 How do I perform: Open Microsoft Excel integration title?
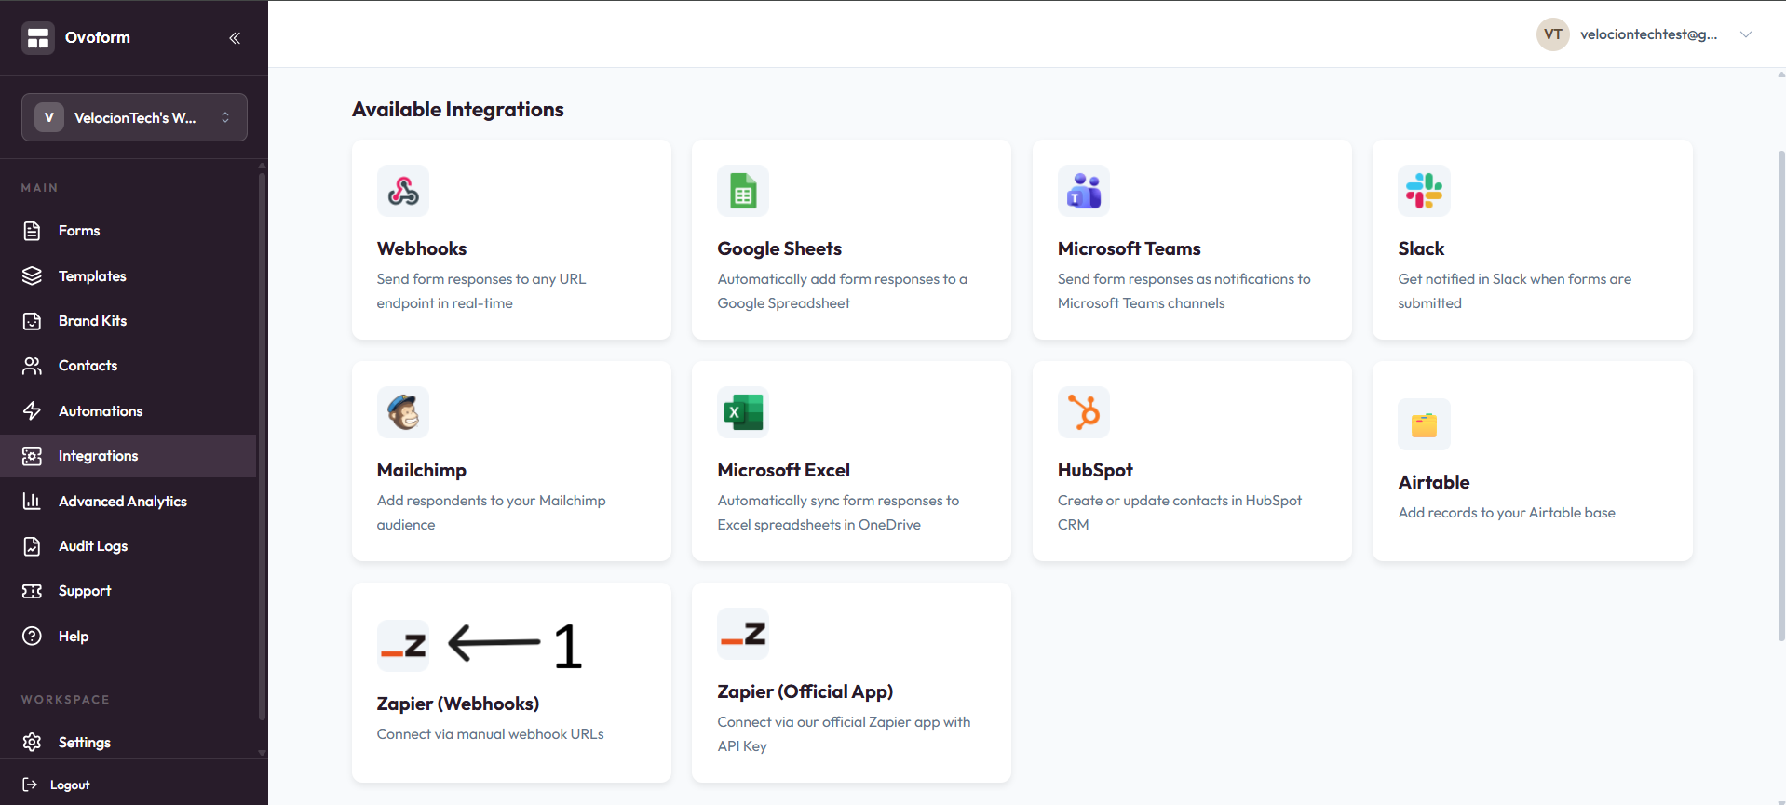[x=784, y=470]
